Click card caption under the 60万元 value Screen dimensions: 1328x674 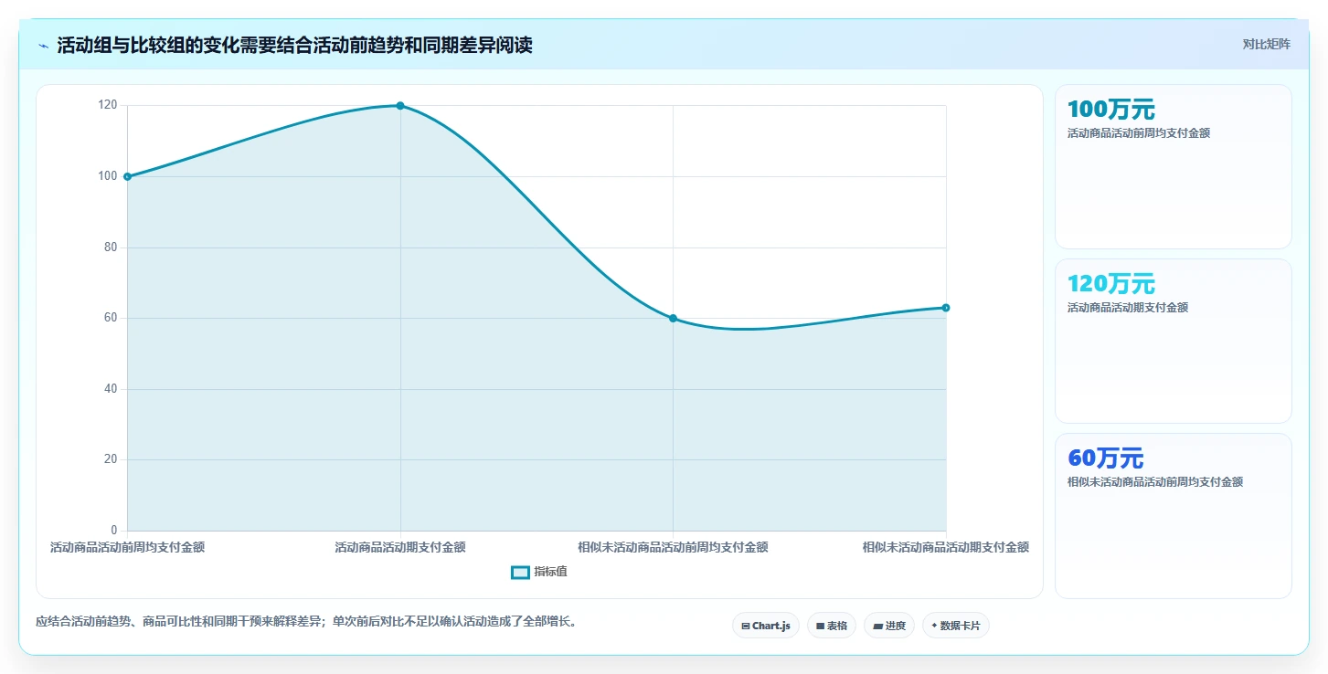pos(1155,482)
